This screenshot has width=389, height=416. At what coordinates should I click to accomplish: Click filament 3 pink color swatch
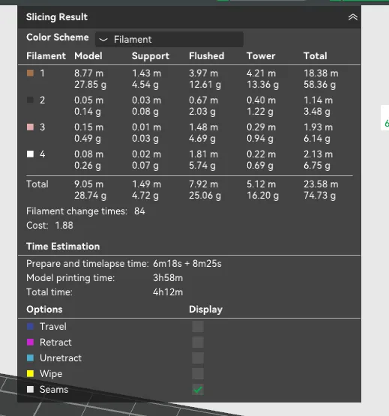click(30, 127)
